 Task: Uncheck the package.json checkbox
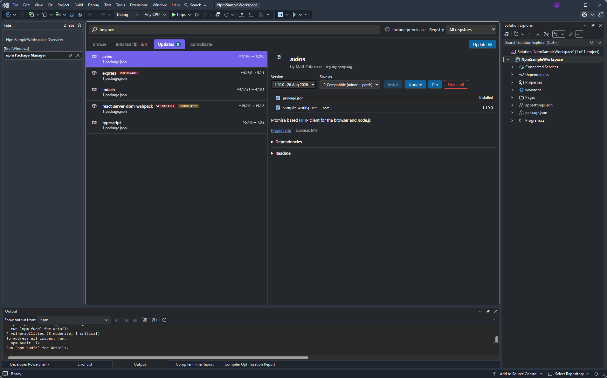coord(278,98)
